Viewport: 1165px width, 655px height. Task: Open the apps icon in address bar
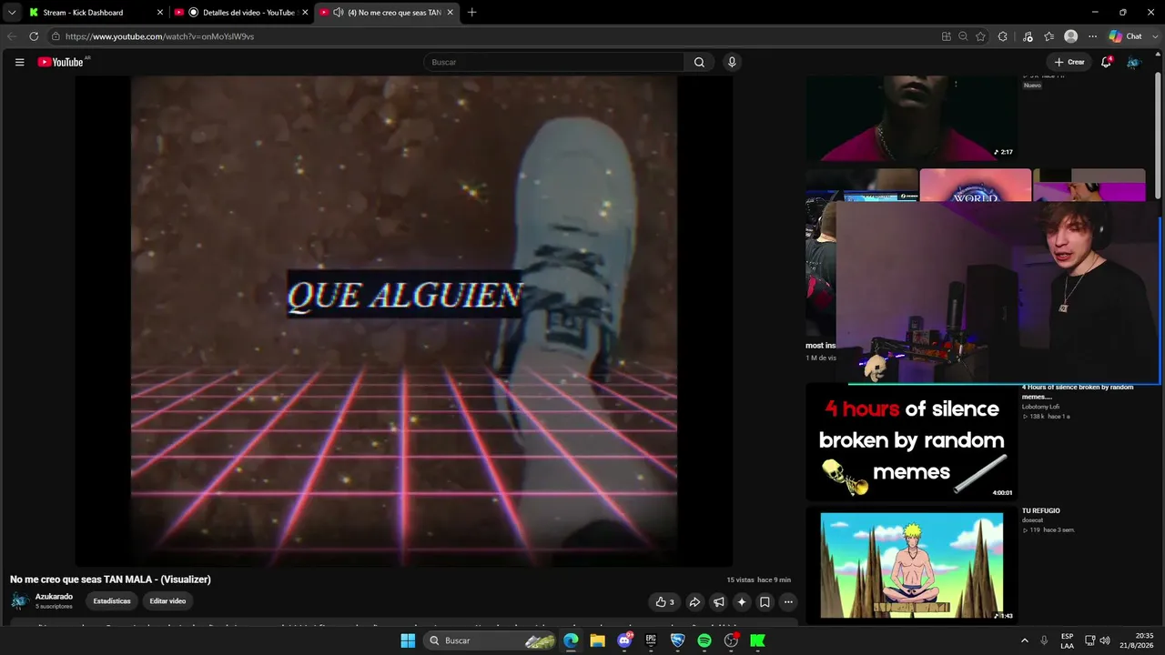[x=947, y=36]
